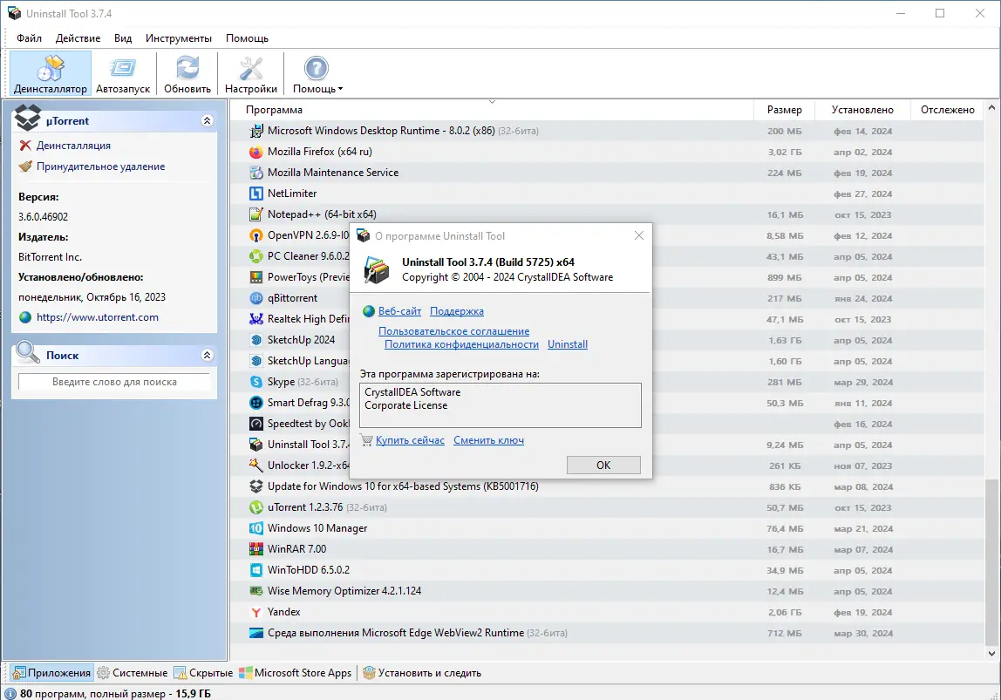Open the Действие menu

pyautogui.click(x=78, y=38)
